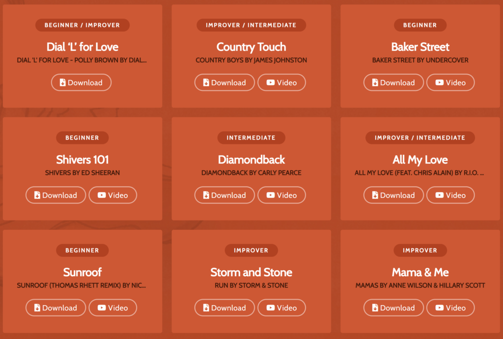This screenshot has height=339, width=503.
Task: Watch the Country Touch video
Action: 281,83
